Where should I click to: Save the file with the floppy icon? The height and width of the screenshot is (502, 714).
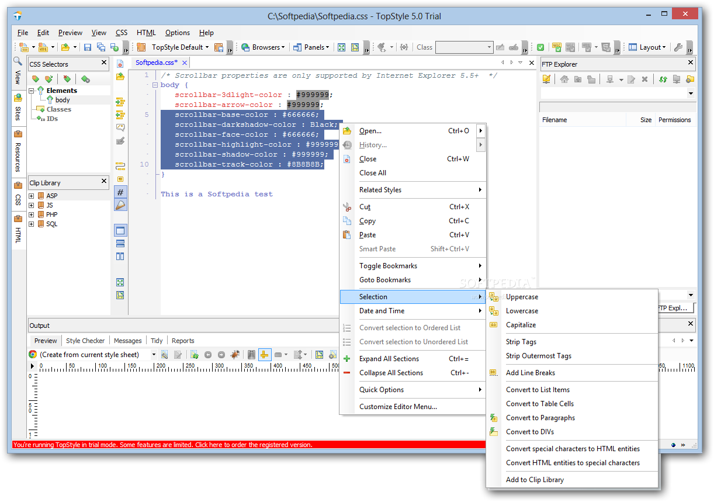[88, 47]
